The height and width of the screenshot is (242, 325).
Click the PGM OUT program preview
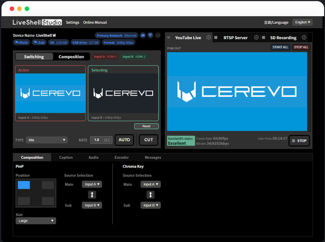237,92
